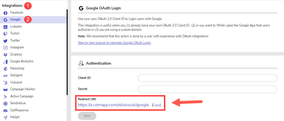Click the Sendinblue swirl icon
This screenshot has height=121, width=284.
click(5, 104)
